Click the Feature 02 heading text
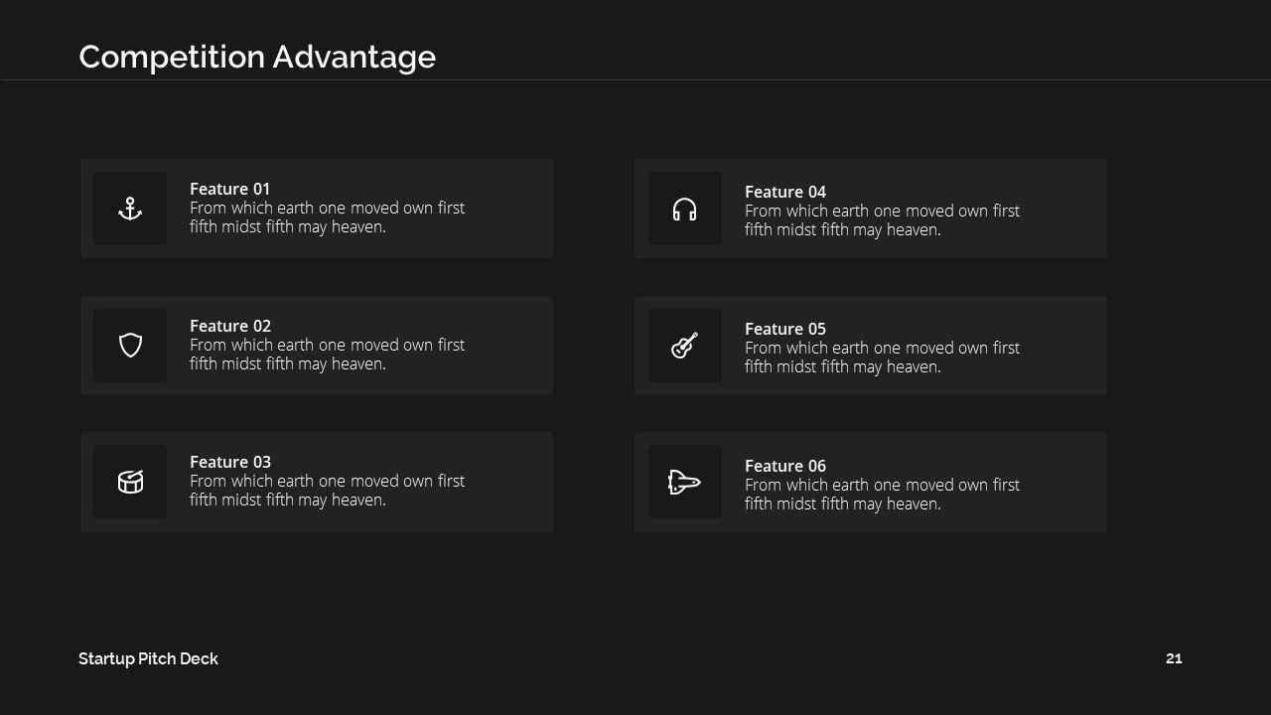 click(x=229, y=326)
